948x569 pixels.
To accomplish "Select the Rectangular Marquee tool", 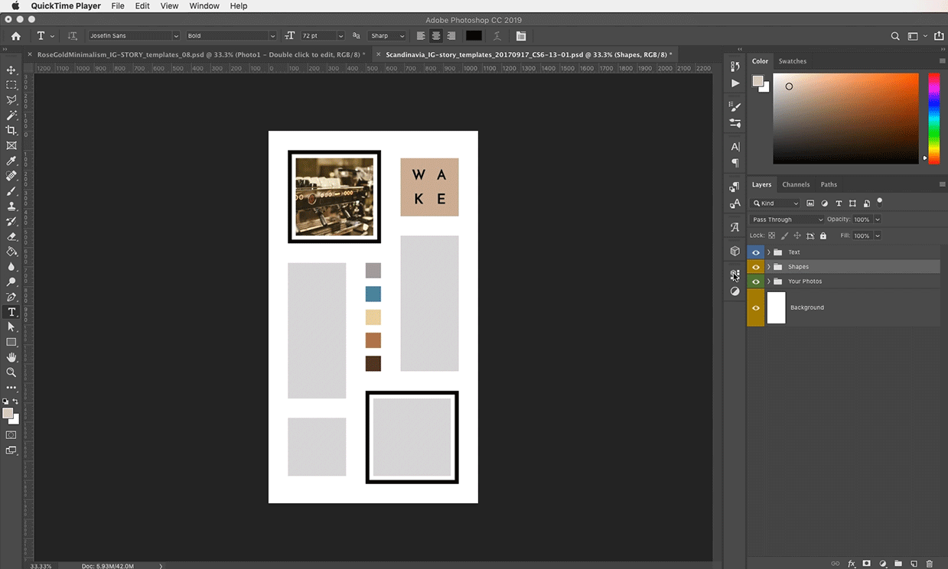I will click(x=11, y=85).
